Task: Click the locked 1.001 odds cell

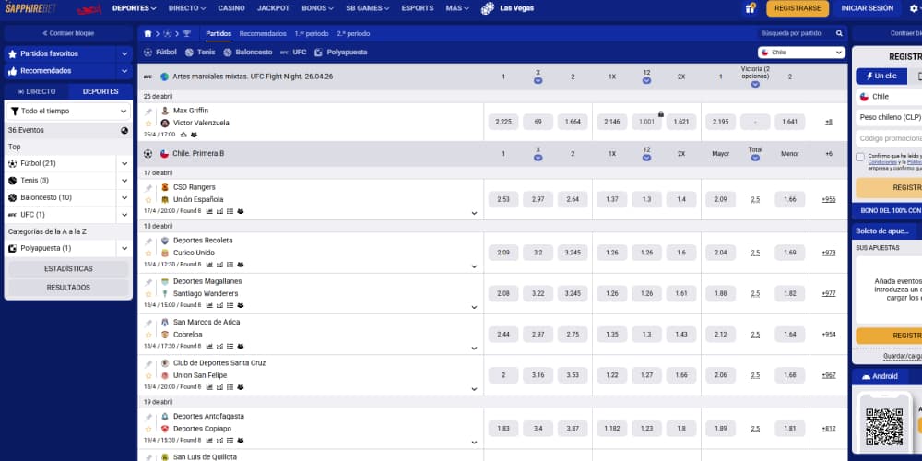Action: 646,122
